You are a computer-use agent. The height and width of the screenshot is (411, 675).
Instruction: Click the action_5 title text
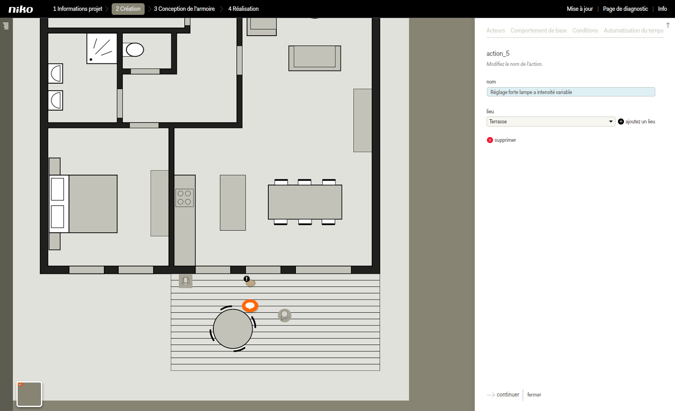click(x=498, y=53)
